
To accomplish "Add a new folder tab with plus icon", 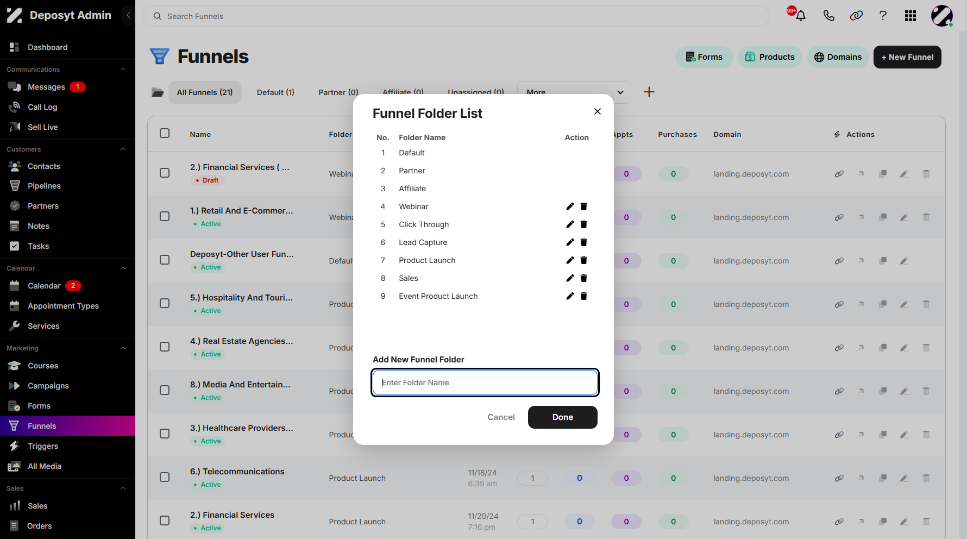I will (649, 92).
